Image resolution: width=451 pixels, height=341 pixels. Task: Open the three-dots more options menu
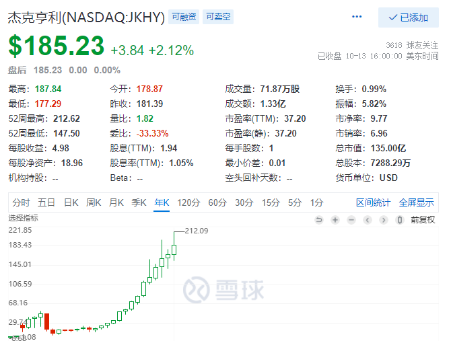[357, 17]
